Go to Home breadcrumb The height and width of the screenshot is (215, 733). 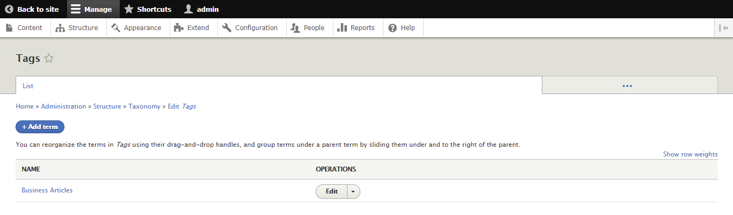25,106
